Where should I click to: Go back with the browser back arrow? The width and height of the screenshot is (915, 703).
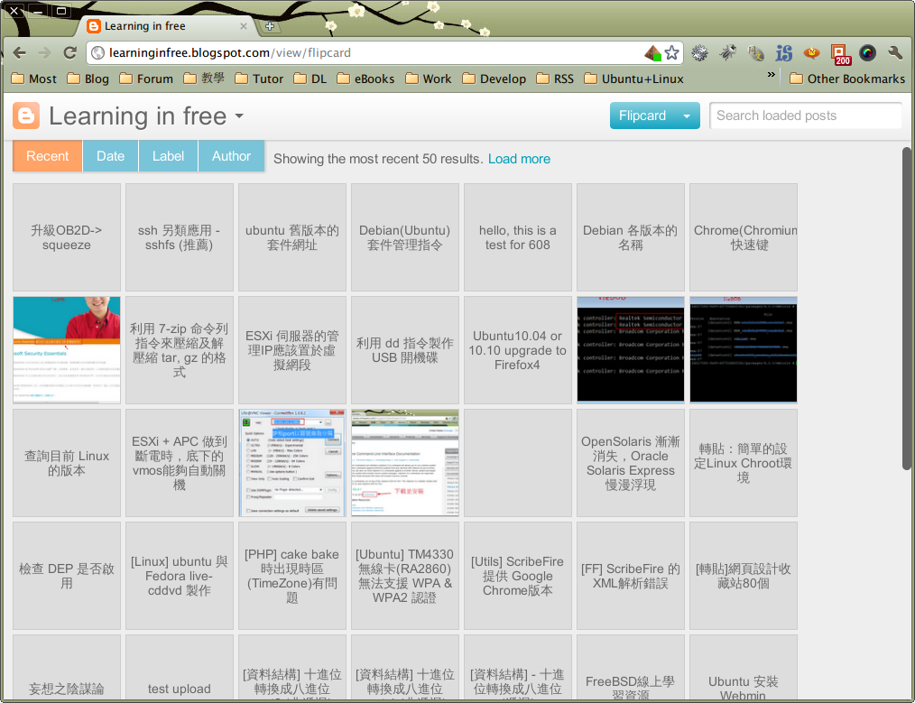19,53
